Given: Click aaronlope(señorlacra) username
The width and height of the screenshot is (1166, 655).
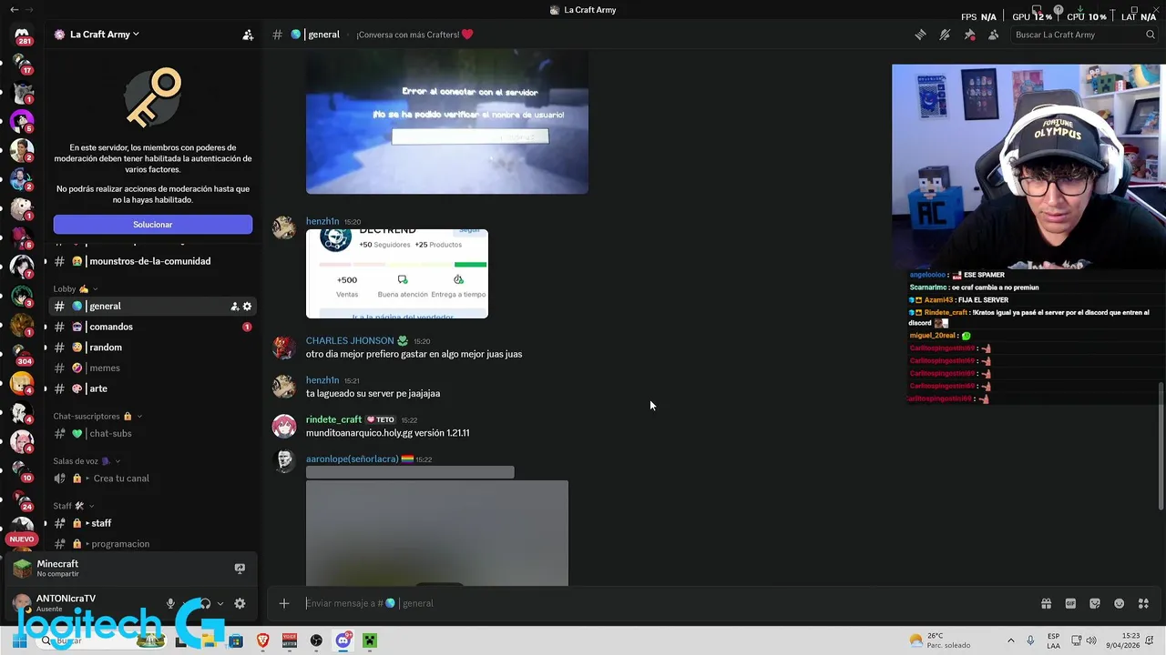Looking at the screenshot, I should tap(352, 459).
